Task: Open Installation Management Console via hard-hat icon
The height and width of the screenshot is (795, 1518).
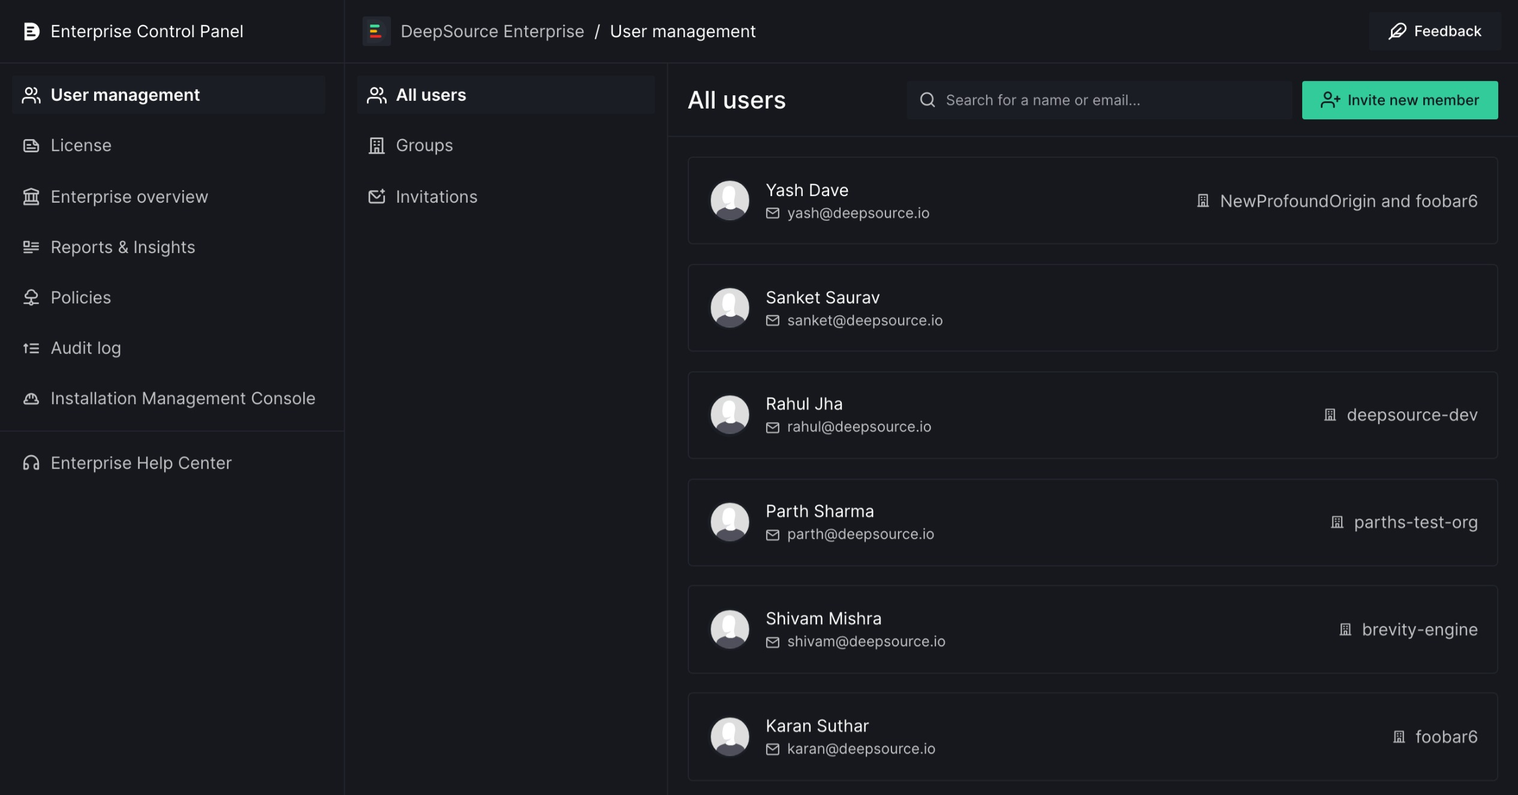Action: (31, 398)
